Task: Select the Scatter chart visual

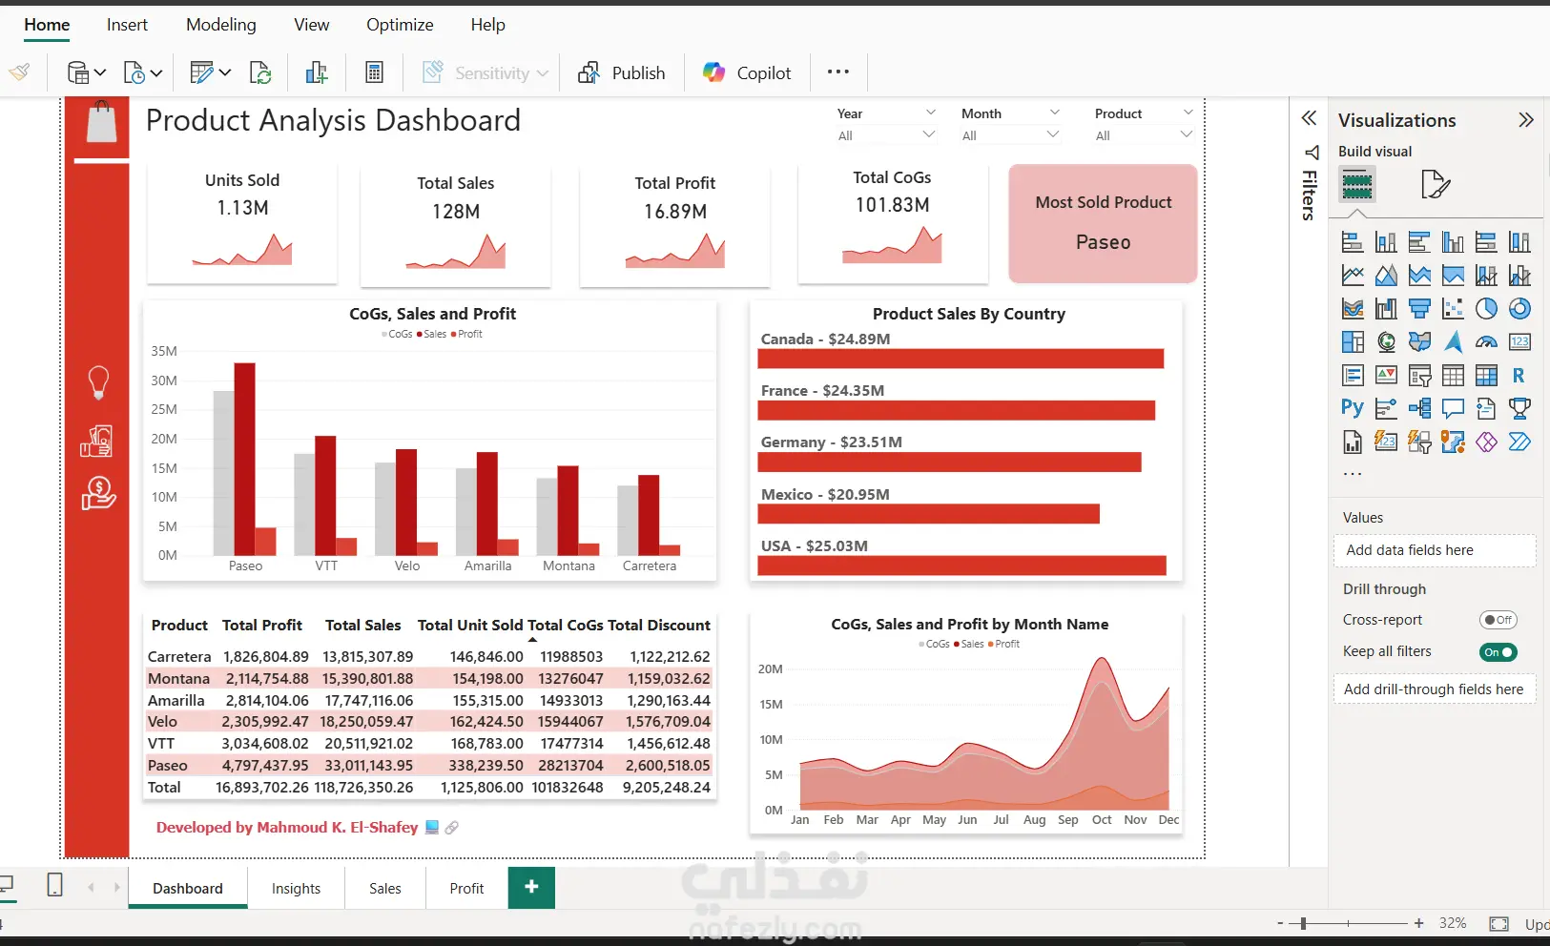Action: tap(1453, 309)
